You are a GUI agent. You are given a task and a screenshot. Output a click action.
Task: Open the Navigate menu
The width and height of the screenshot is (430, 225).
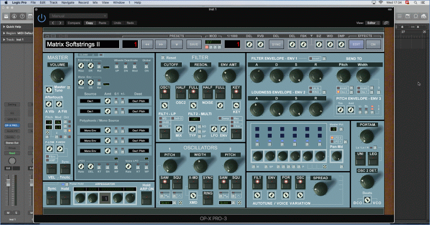point(68,3)
